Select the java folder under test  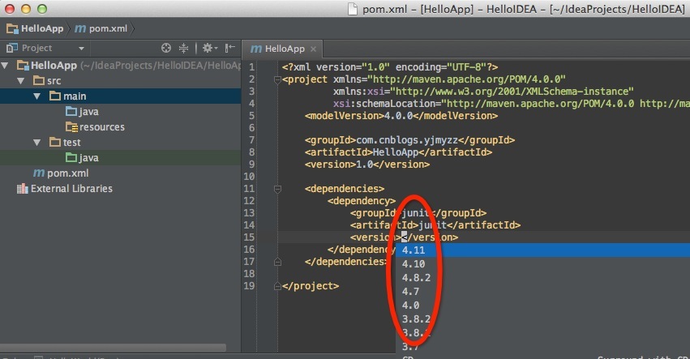pyautogui.click(x=82, y=158)
